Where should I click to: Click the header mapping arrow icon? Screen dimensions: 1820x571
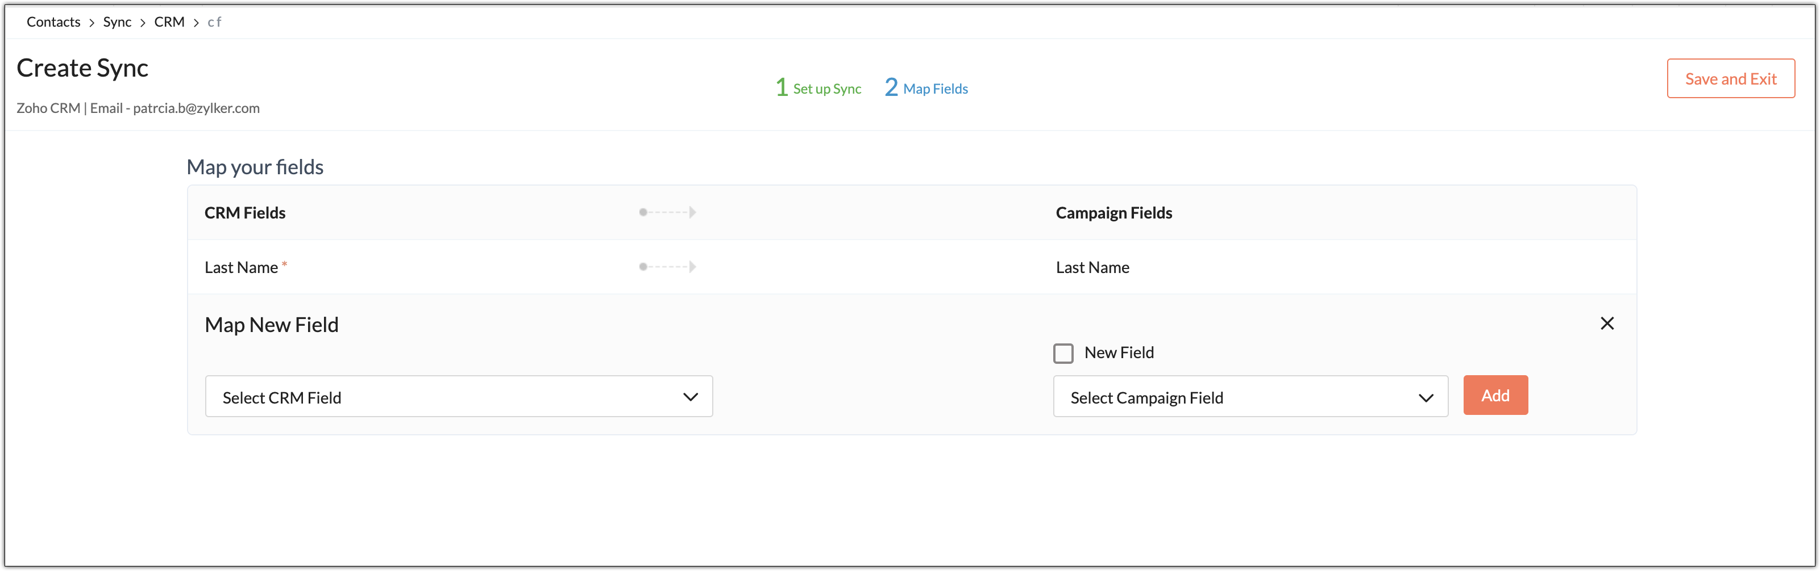[668, 212]
